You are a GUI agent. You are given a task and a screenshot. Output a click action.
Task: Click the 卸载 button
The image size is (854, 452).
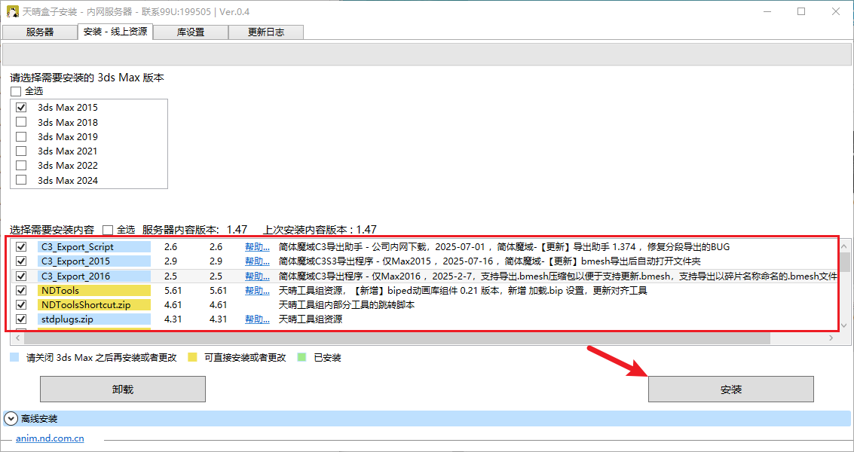click(122, 389)
